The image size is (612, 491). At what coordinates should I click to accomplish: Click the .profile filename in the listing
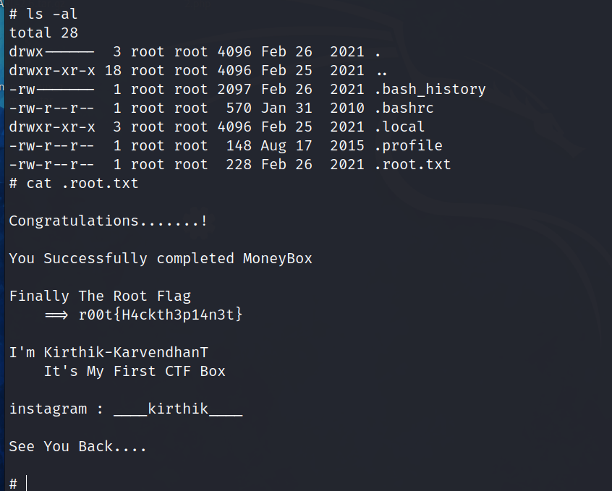pyautogui.click(x=408, y=146)
